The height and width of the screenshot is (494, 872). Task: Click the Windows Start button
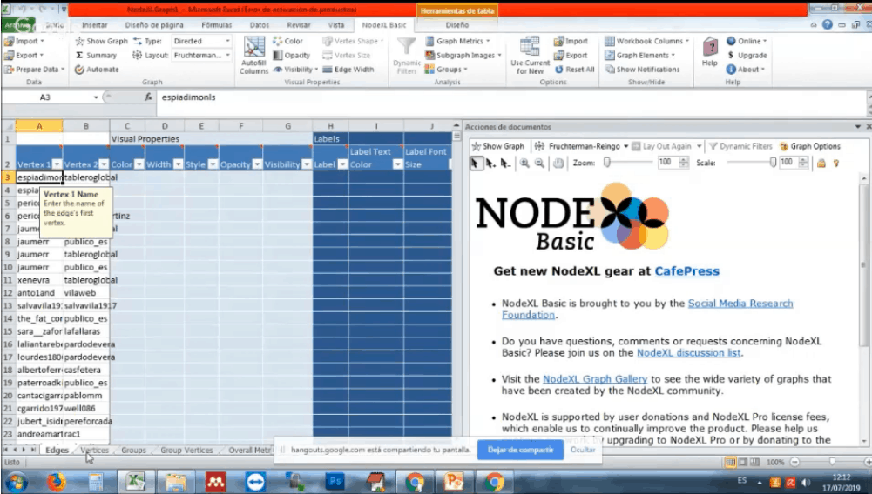tap(16, 481)
